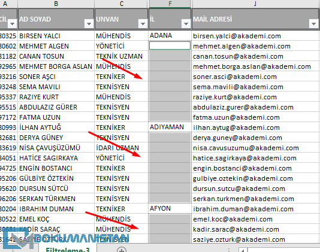Open the AD SOYAD filter dropdown
This screenshot has width=320, height=252.
[89, 24]
